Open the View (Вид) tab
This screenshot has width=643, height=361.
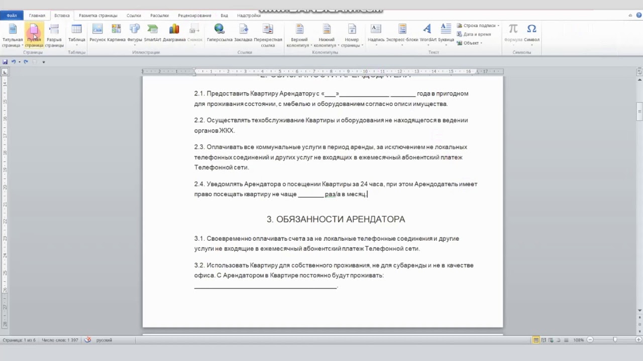pyautogui.click(x=225, y=16)
